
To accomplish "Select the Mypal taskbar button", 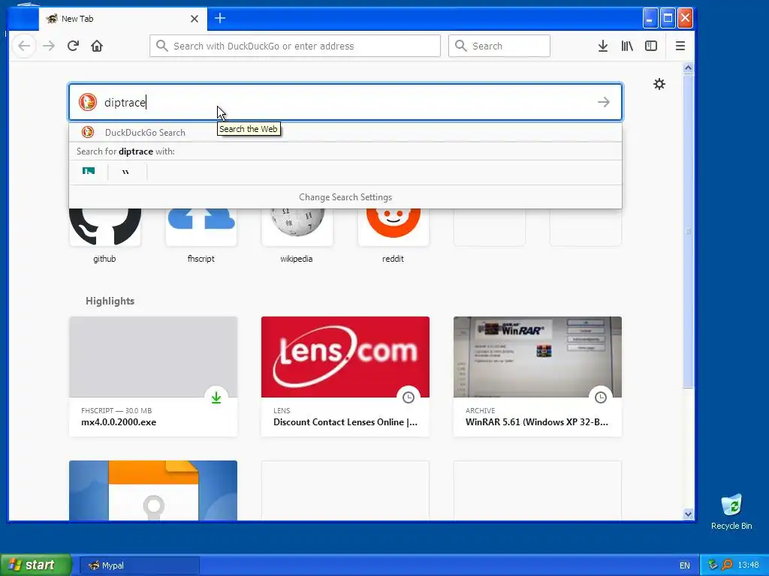I will pos(139,565).
